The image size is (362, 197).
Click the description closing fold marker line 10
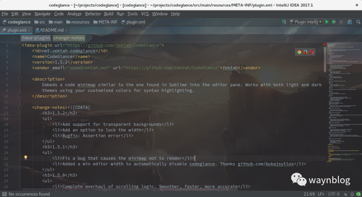tap(20, 96)
